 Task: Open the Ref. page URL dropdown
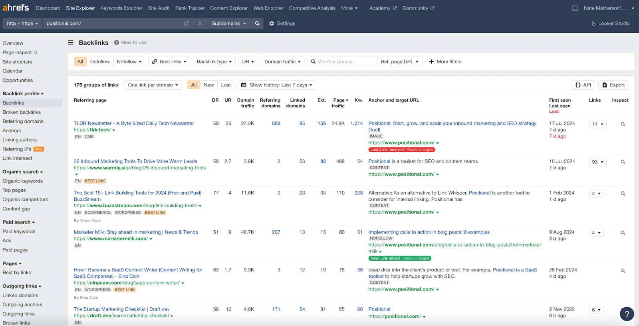click(x=400, y=62)
